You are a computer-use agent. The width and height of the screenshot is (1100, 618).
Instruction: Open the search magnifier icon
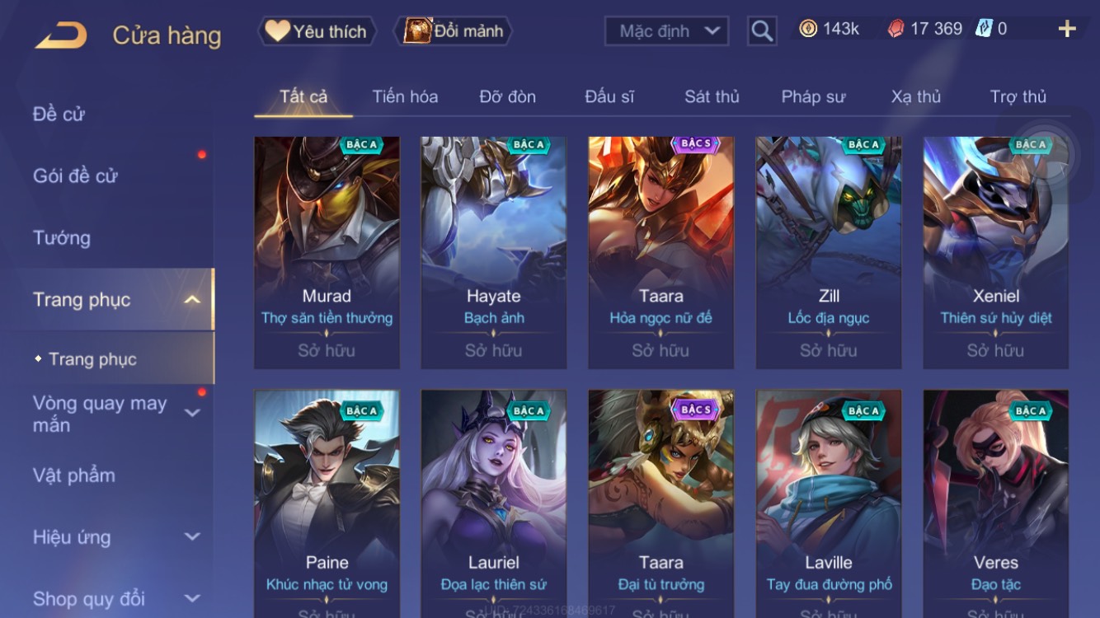(x=762, y=31)
